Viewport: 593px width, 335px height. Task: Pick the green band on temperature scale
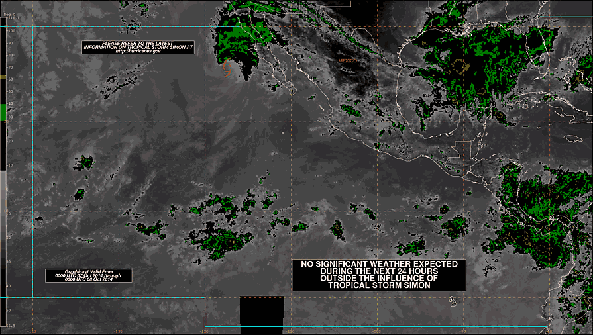coord(3,113)
